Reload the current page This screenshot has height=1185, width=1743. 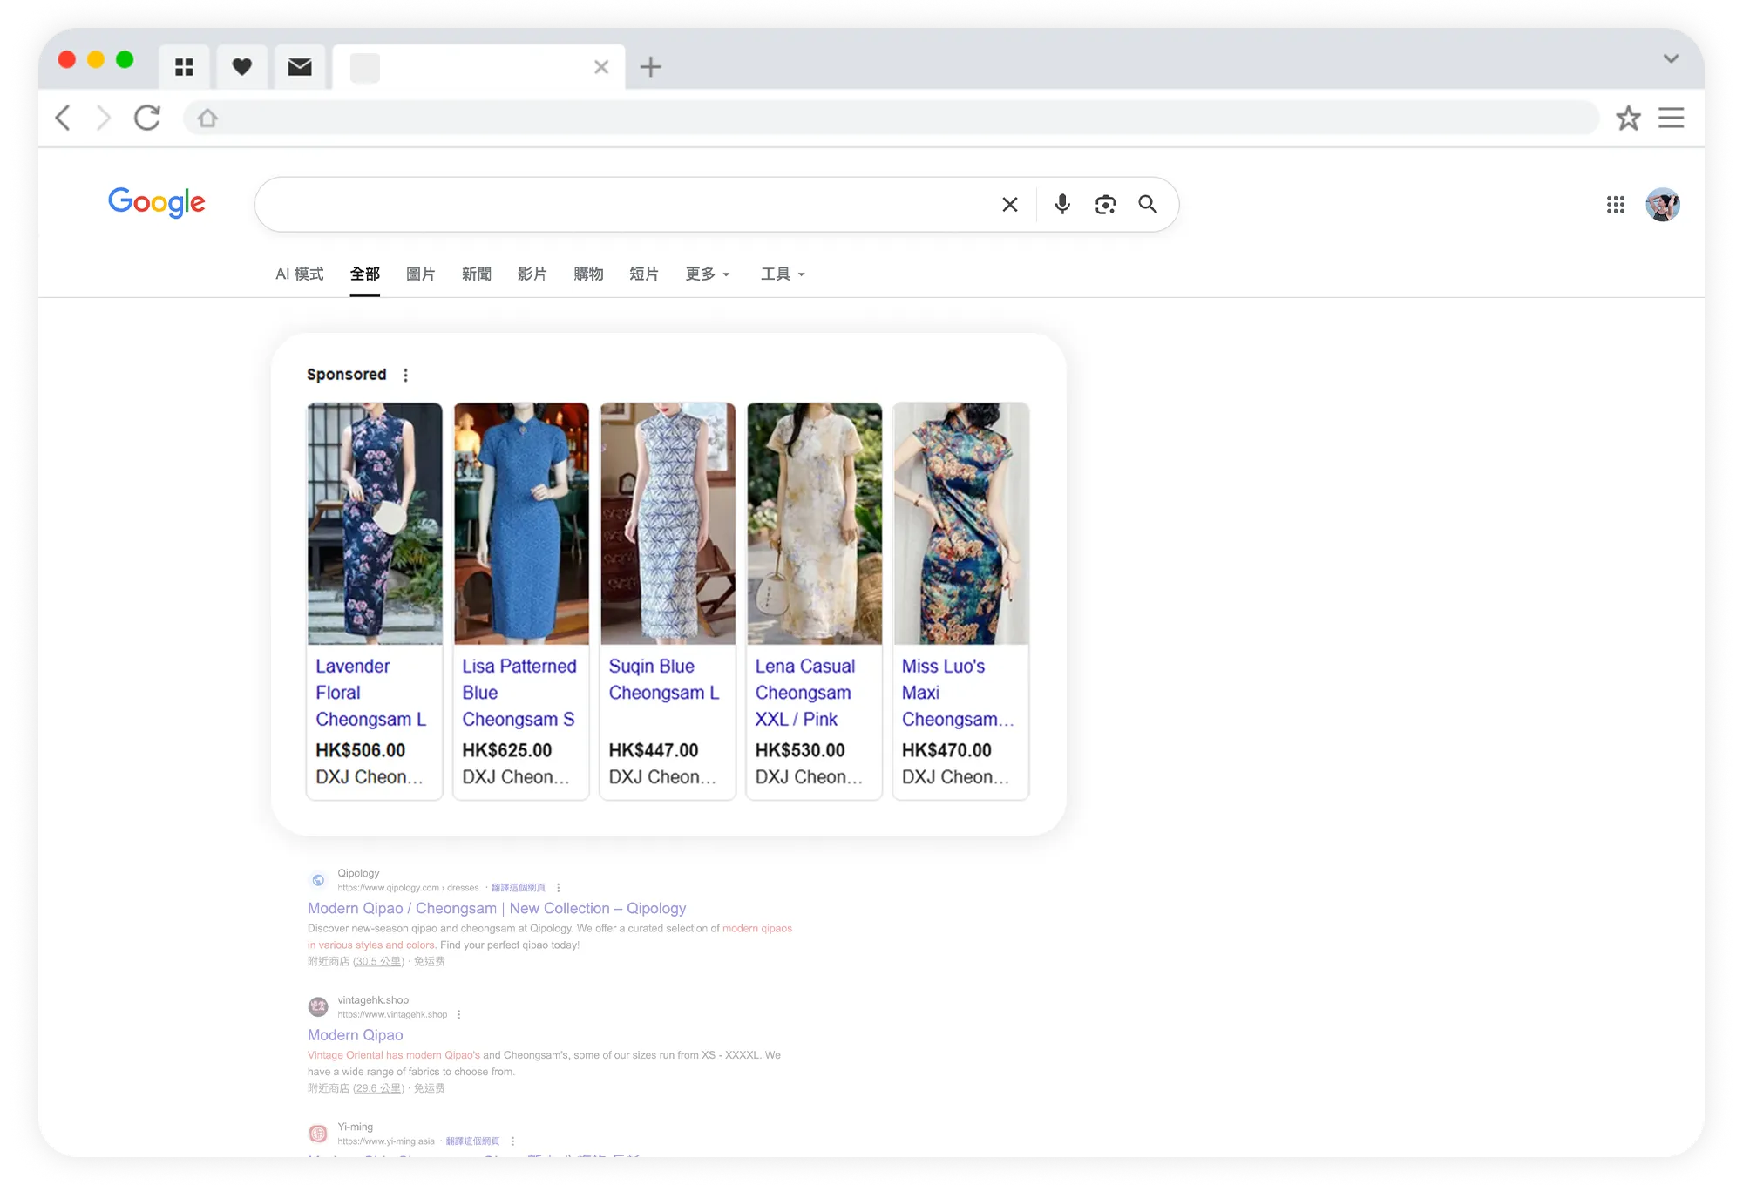147,118
